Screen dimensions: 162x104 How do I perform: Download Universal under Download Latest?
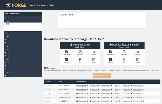[94, 61]
